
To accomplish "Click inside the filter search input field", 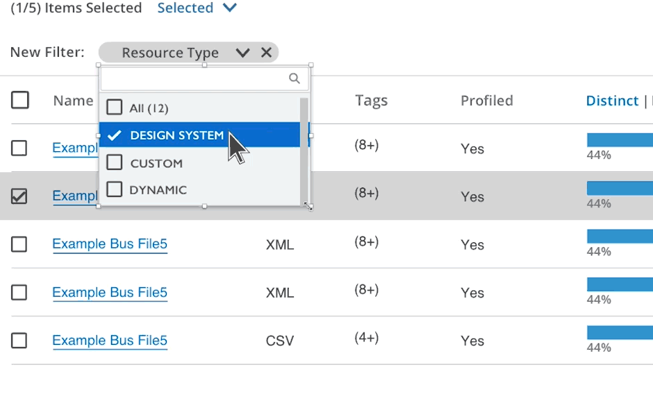I will click(x=195, y=78).
